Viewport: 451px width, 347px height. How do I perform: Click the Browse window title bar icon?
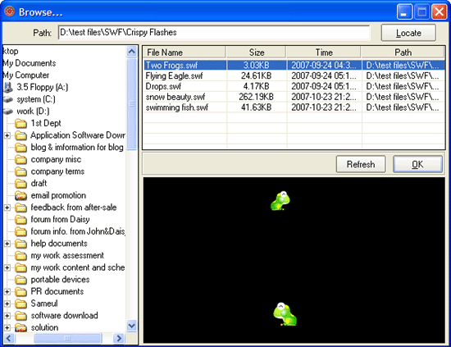click(x=10, y=11)
